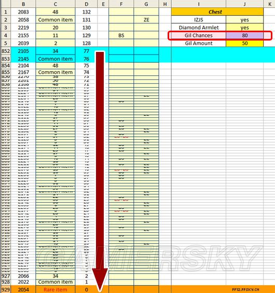The width and height of the screenshot is (275, 293).
Task: Click cell with 11 in row 4
Action: coord(56,35)
